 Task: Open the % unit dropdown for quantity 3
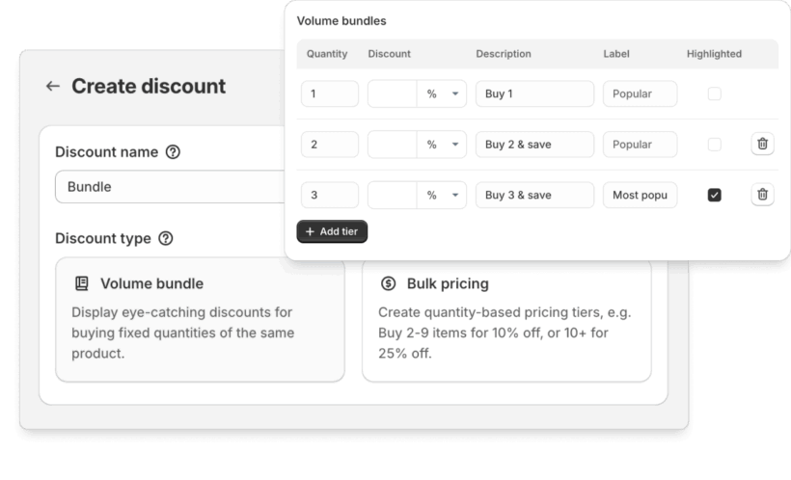[x=443, y=195]
